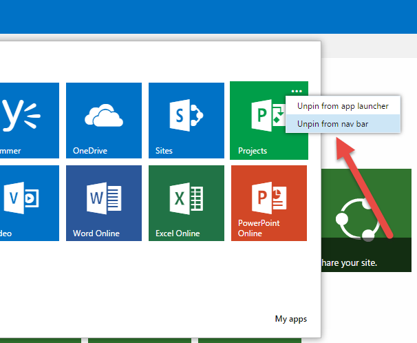Open the My apps link
Viewport: 417px width, 343px height.
(x=290, y=319)
